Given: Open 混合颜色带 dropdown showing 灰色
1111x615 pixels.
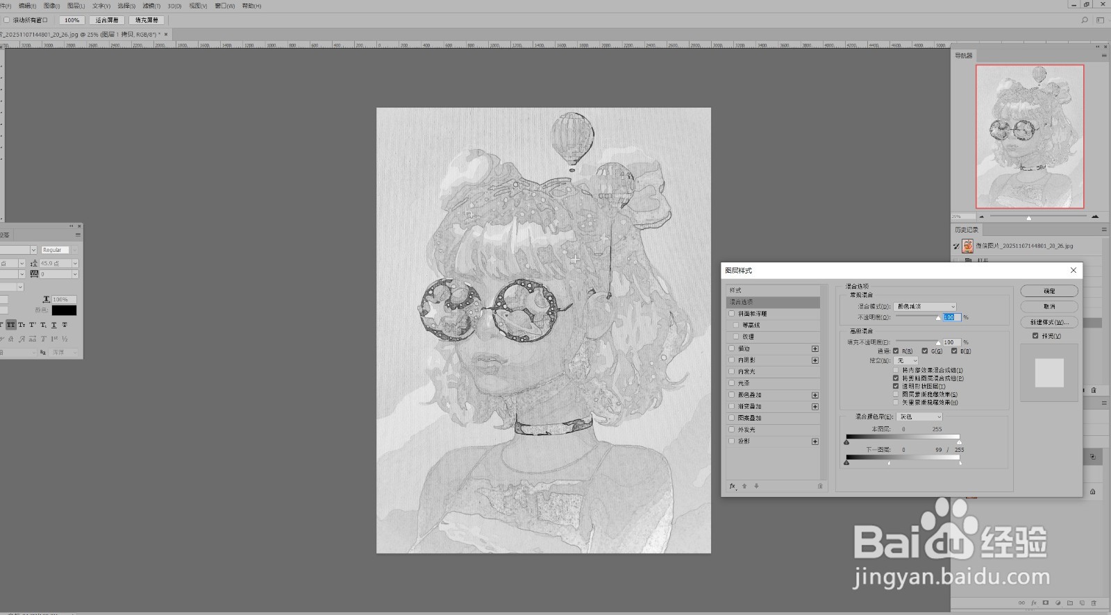Looking at the screenshot, I should coord(920,416).
